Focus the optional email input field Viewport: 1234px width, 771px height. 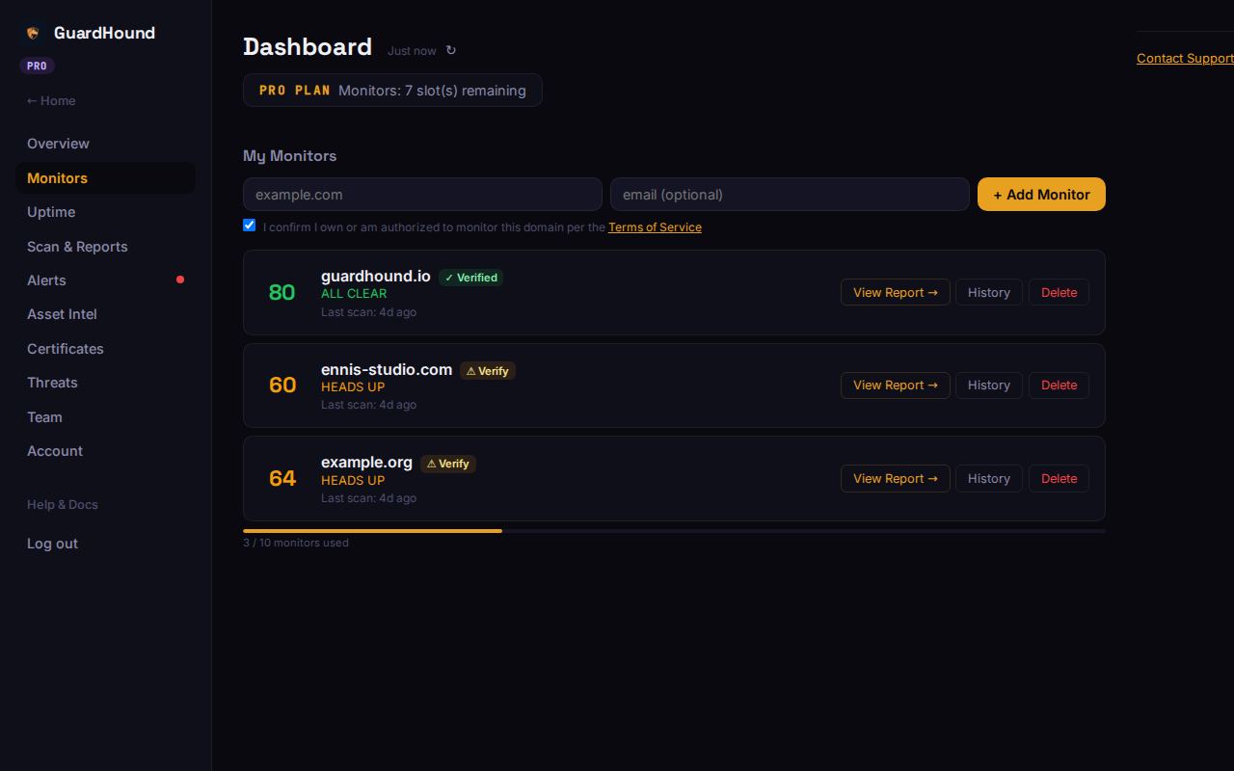tap(790, 194)
